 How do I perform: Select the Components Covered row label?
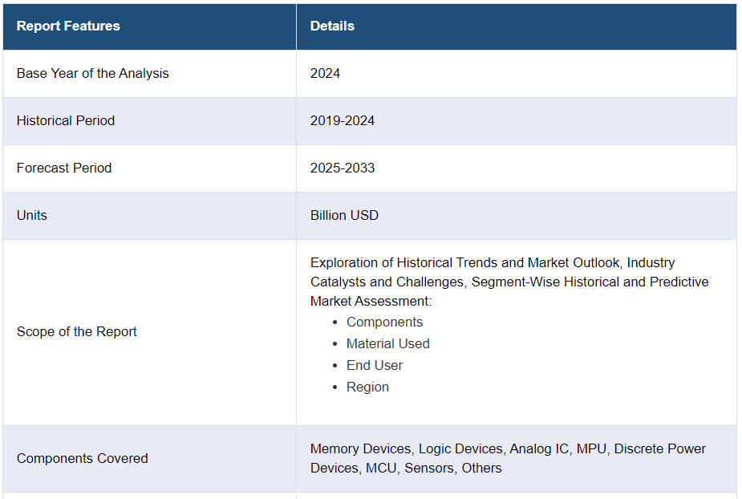click(x=83, y=458)
